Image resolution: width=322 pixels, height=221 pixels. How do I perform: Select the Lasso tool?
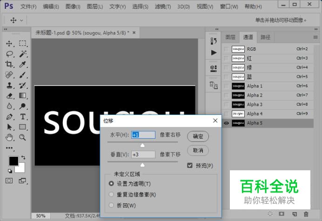click(9, 54)
